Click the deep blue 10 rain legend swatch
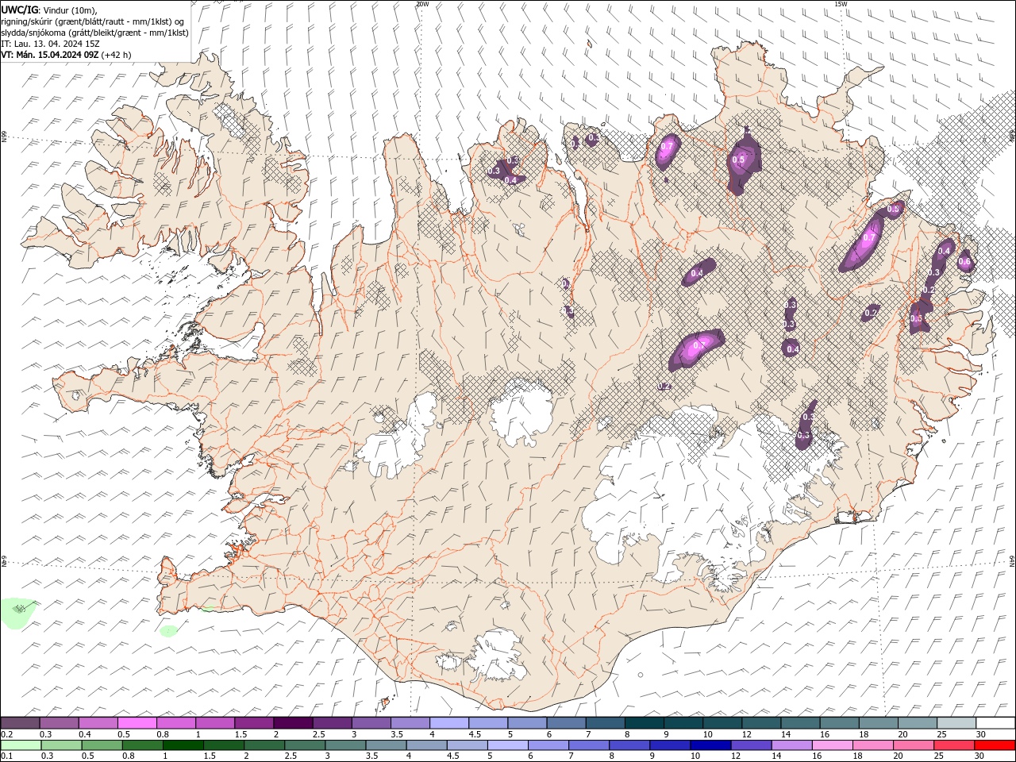Screen dimensions: 1016x762 coord(710,745)
